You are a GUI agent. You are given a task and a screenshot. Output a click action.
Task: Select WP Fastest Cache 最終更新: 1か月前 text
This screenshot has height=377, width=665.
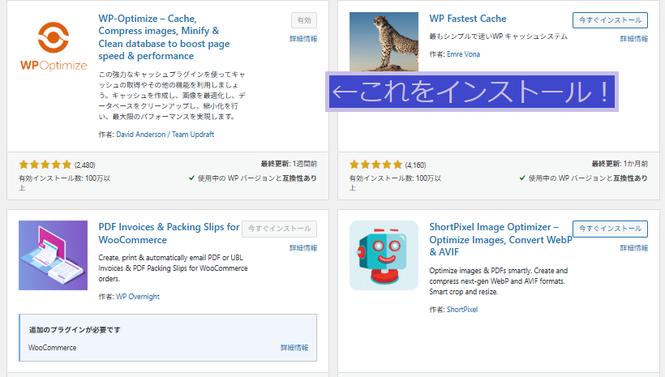620,164
